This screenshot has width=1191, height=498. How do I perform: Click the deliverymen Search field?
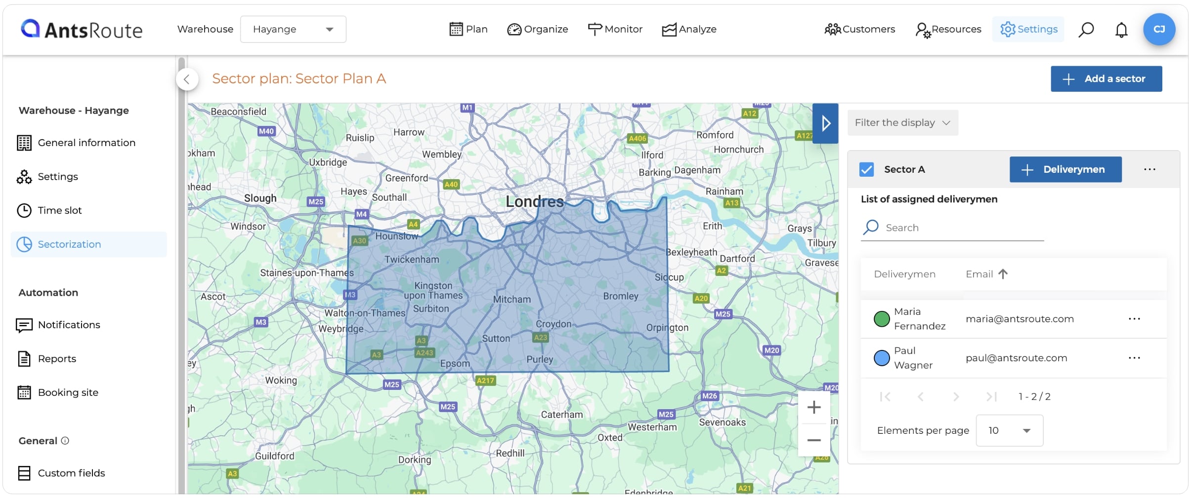coord(952,228)
